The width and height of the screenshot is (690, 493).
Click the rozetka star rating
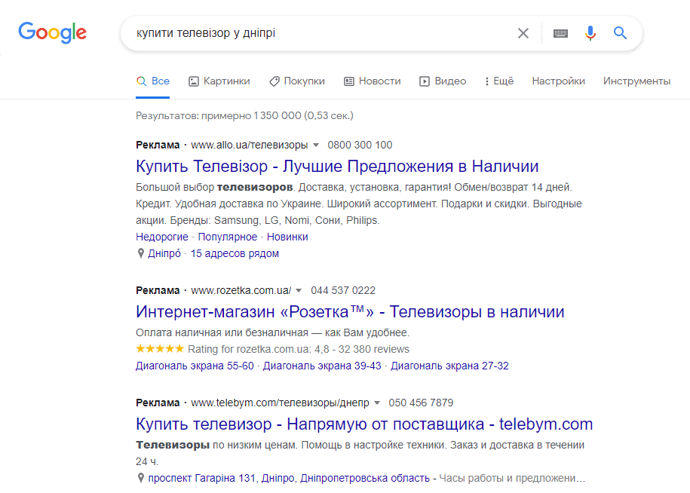point(160,349)
